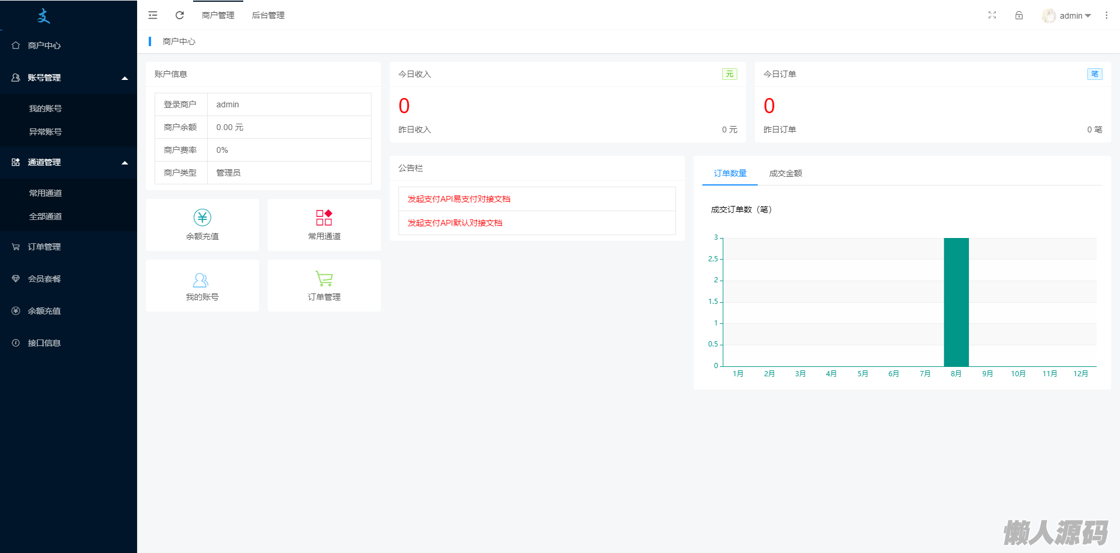The width and height of the screenshot is (1120, 553).
Task: Enter fullscreen mode via expand icon
Action: pyautogui.click(x=992, y=15)
